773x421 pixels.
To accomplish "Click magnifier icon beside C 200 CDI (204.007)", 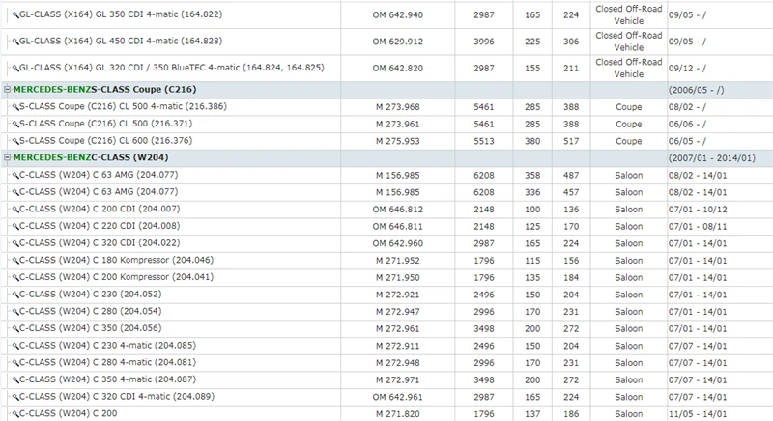I will point(15,210).
